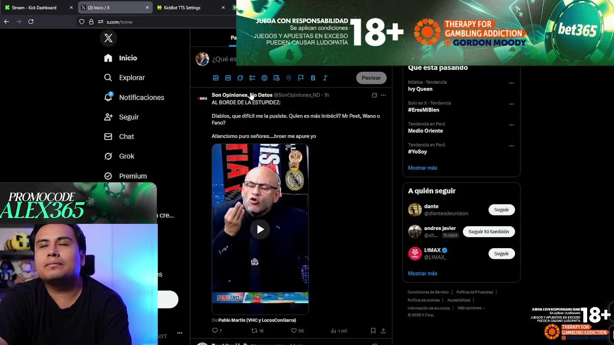Close the Inicio / X browser tab
The width and height of the screenshot is (614, 345).
tap(147, 8)
